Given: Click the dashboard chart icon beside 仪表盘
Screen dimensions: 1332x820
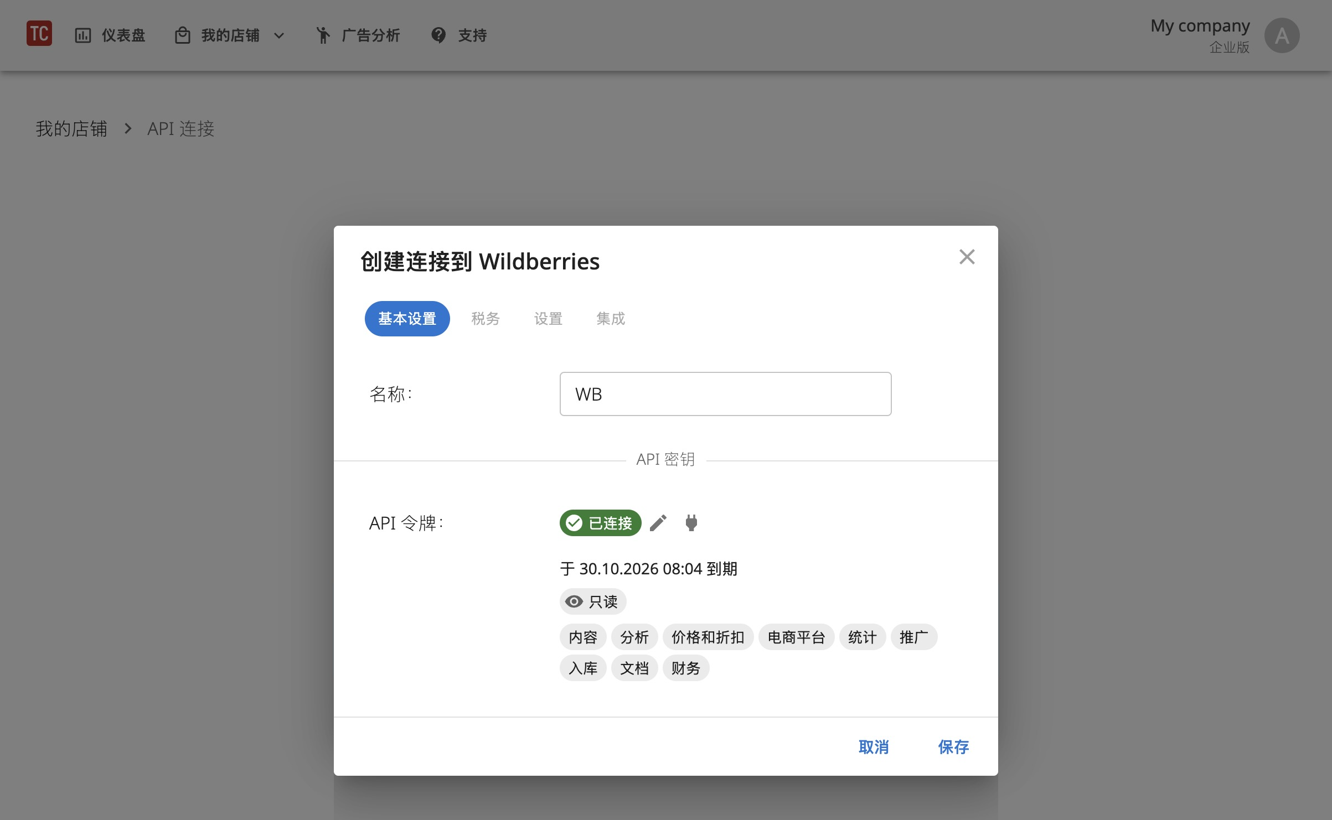Looking at the screenshot, I should [x=83, y=36].
